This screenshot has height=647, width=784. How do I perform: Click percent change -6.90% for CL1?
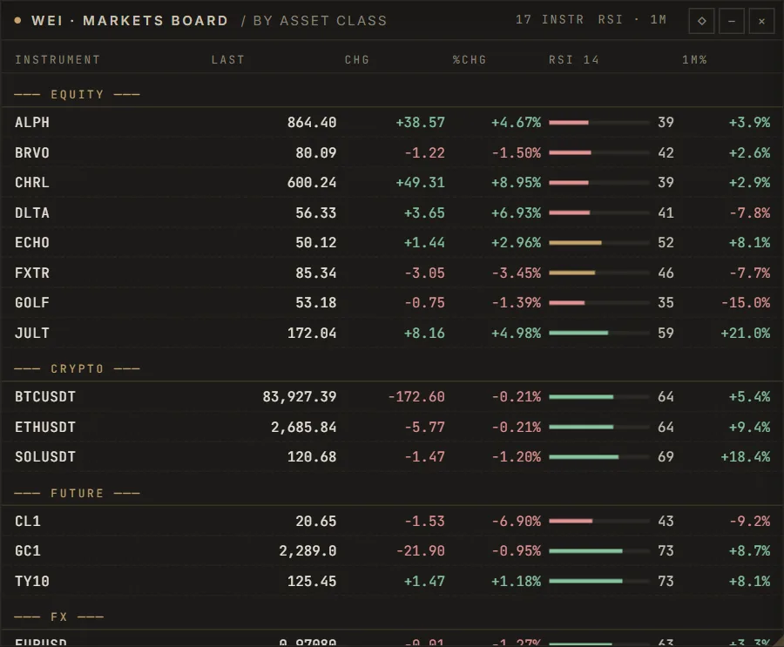click(516, 522)
